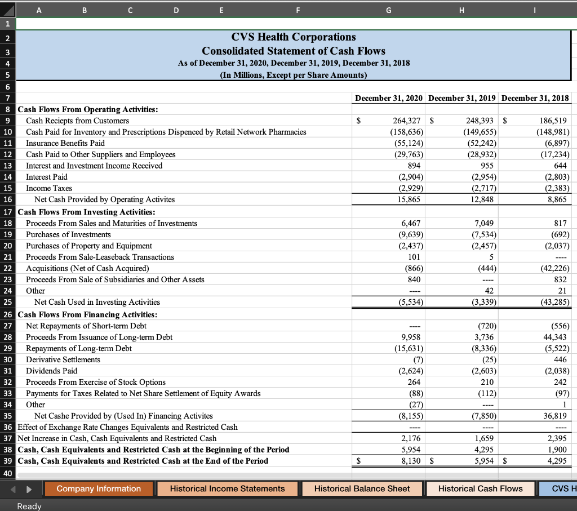Click the December 31, 2020 header cell
Screen dimensions: 577x511
pyautogui.click(x=388, y=97)
